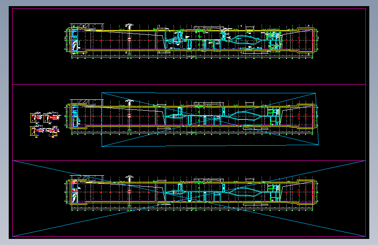Click the cyan hexagonal ramp in top plan
378x245 pixels.
245,40
